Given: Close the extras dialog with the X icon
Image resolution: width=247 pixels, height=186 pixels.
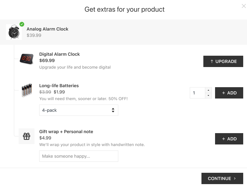Looking at the screenshot, I should (x=244, y=6).
